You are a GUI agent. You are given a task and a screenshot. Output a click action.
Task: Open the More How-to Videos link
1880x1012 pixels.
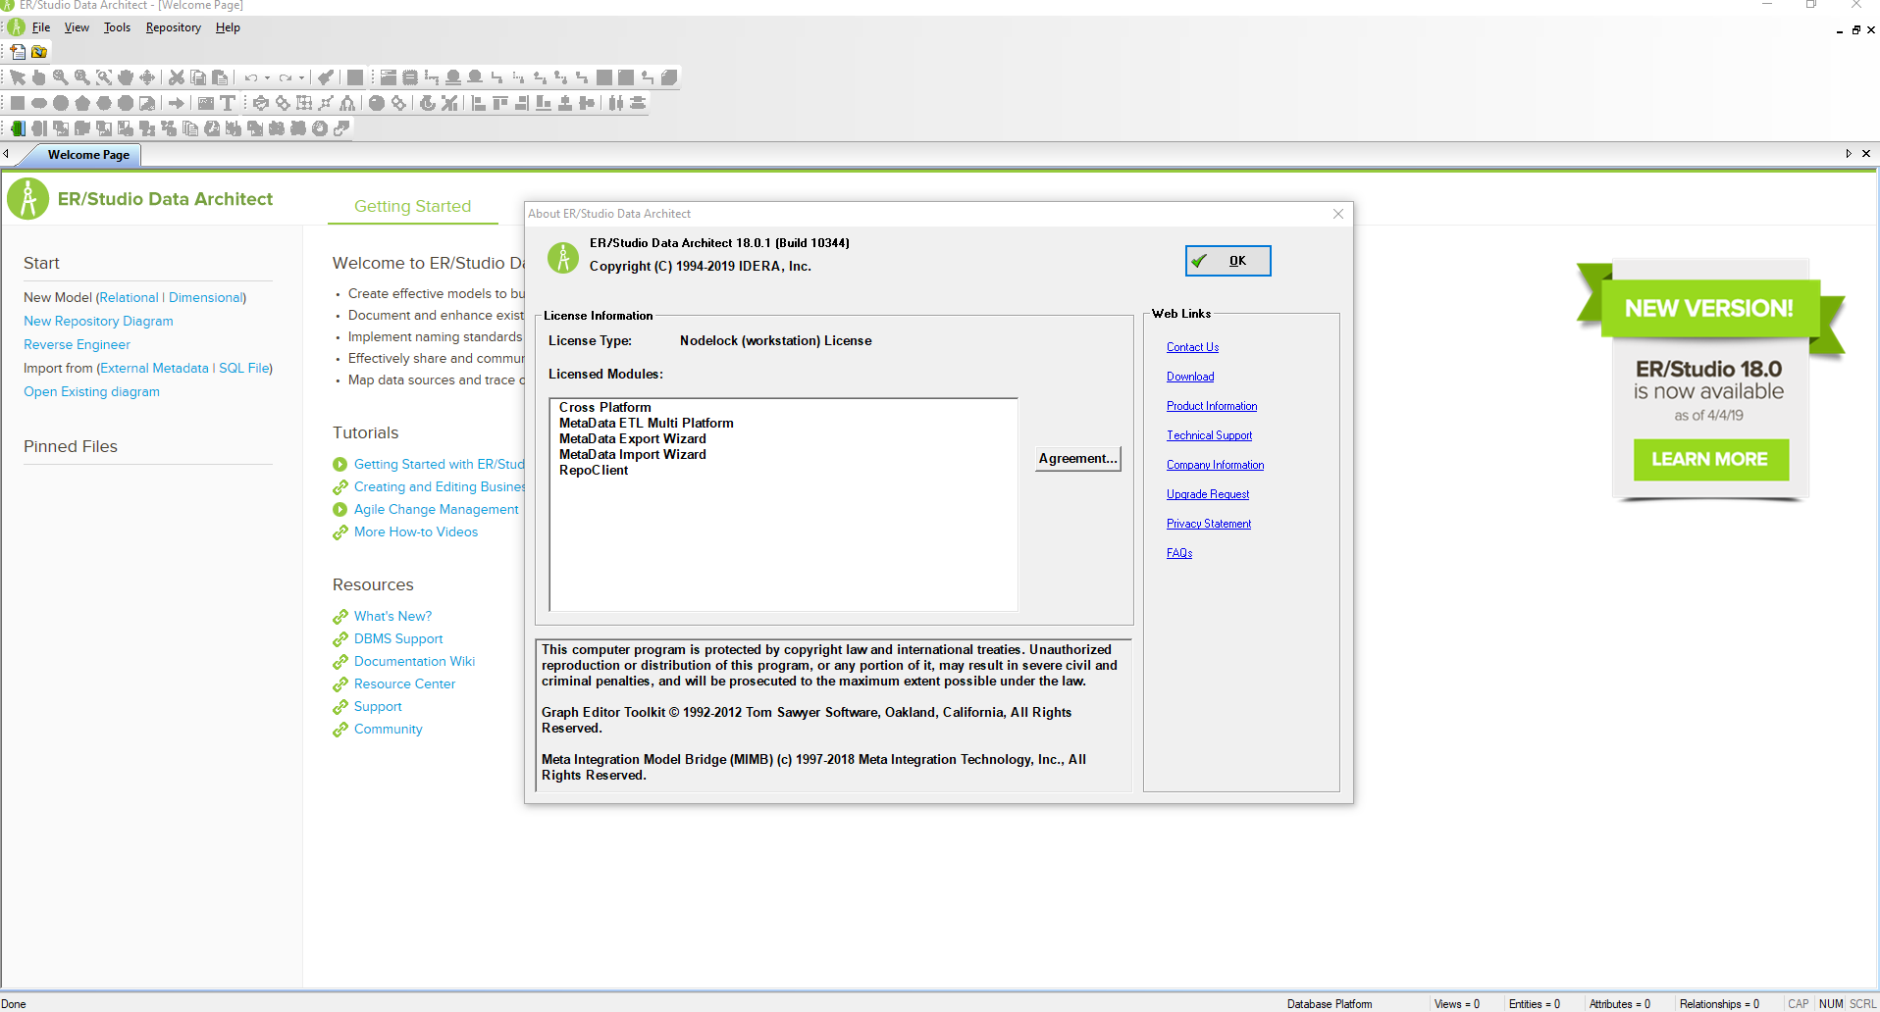(416, 531)
